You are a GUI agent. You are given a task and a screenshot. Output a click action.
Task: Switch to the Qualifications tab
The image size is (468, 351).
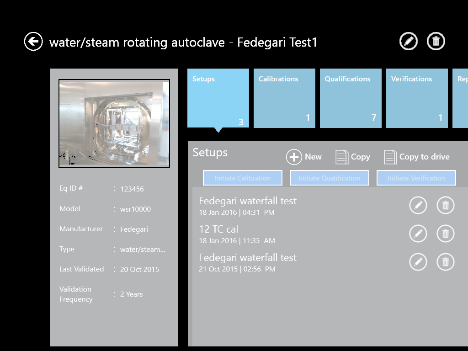pos(351,98)
